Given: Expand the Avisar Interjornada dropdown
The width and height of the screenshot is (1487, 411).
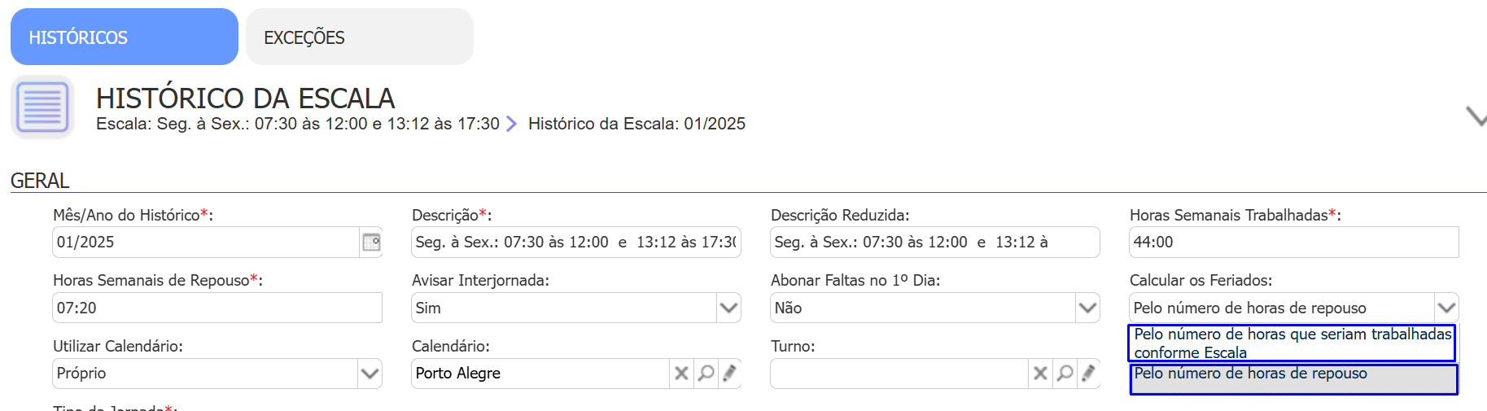Looking at the screenshot, I should (728, 308).
